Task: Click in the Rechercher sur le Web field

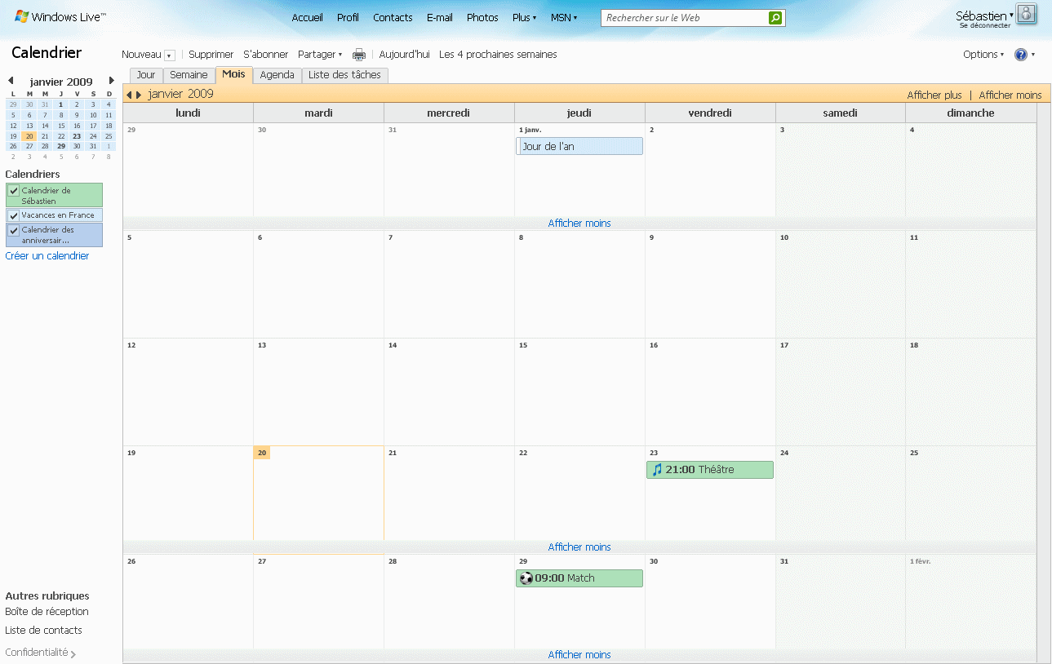Action: [x=685, y=18]
